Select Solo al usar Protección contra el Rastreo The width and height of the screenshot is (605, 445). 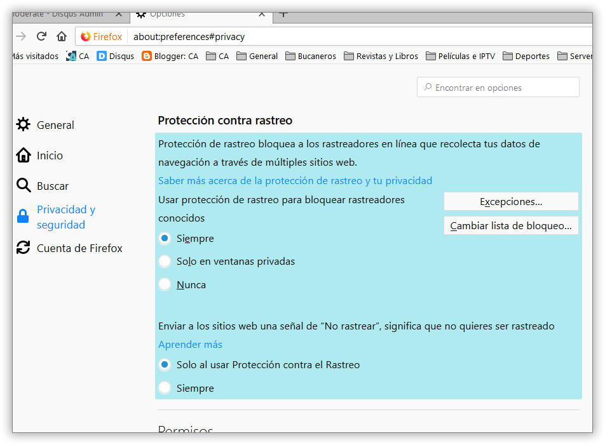(x=165, y=364)
